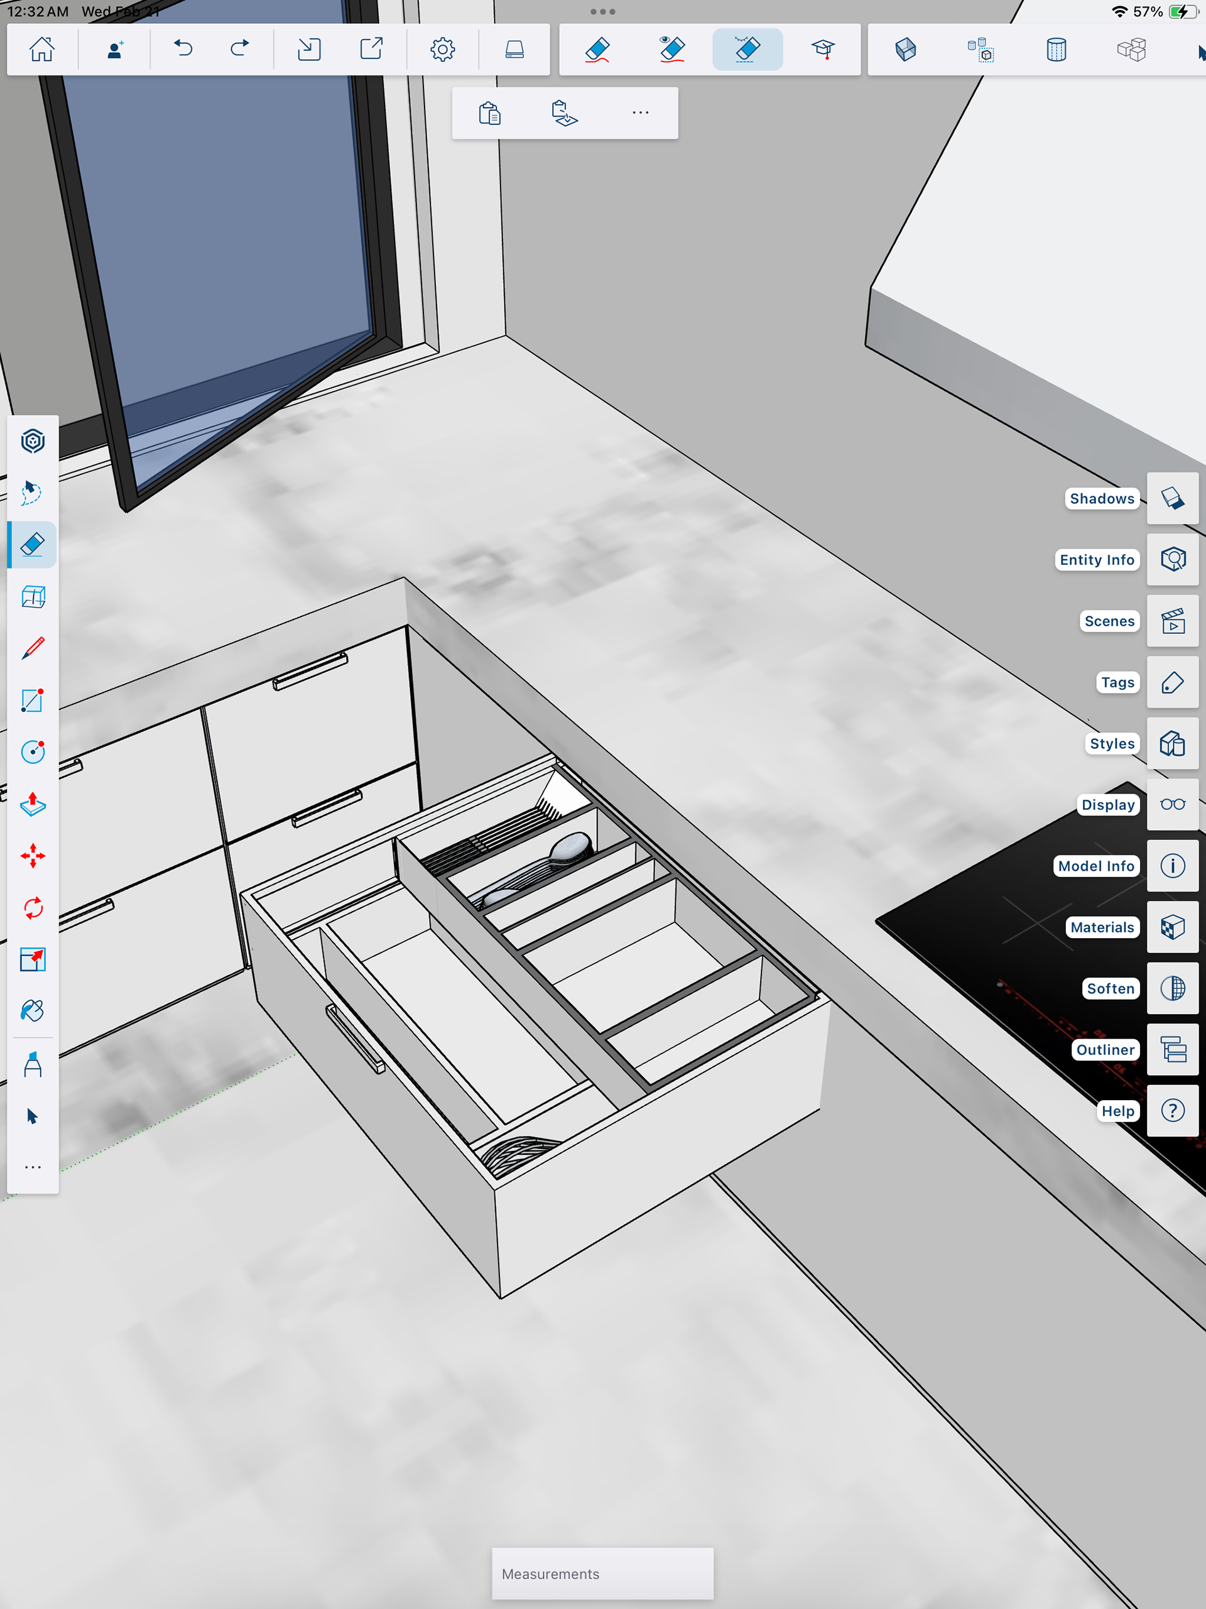1206x1609 pixels.
Task: Open the Outliner panel icon
Action: [1173, 1050]
